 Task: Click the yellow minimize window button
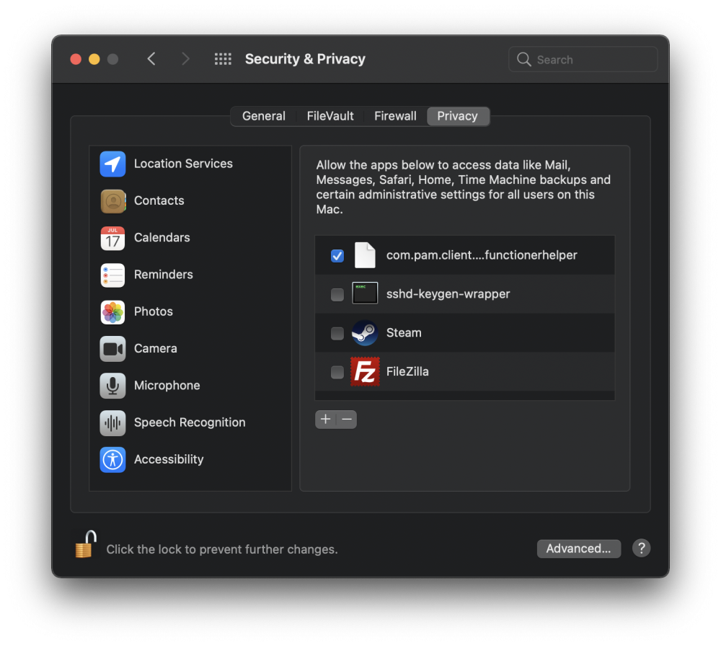point(94,59)
